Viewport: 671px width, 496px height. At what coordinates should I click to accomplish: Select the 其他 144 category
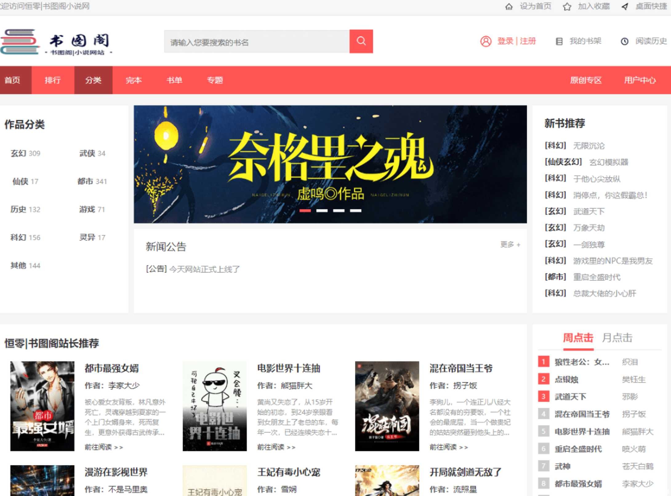[x=26, y=265]
